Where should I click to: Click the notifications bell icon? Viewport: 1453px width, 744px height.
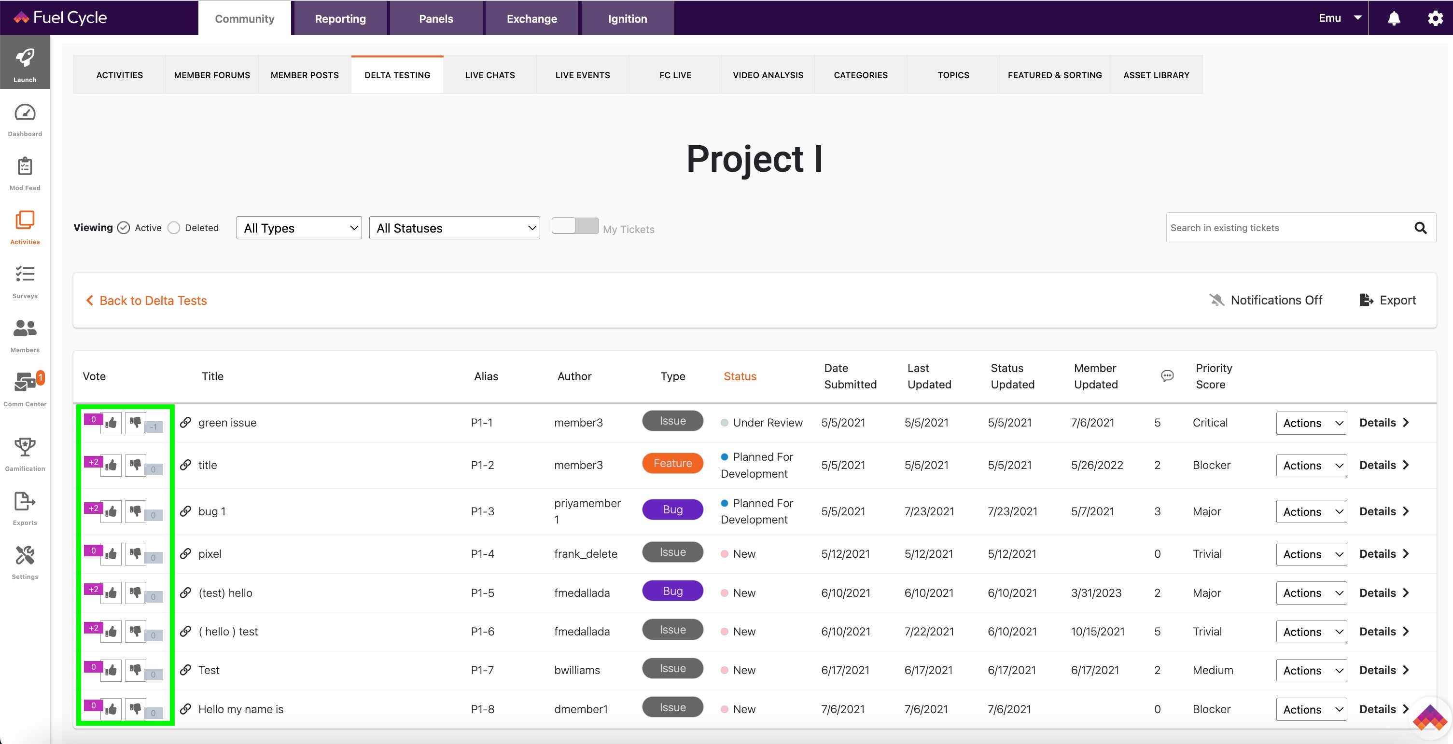1393,18
